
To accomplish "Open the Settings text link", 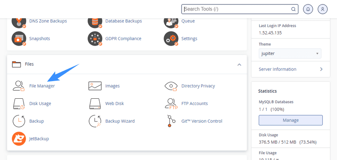I will pyautogui.click(x=189, y=39).
